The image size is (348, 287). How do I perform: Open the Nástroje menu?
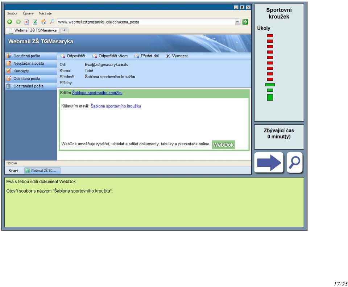[45, 13]
